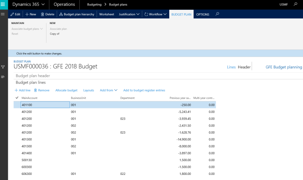Click the Delete trash button

(x=48, y=14)
